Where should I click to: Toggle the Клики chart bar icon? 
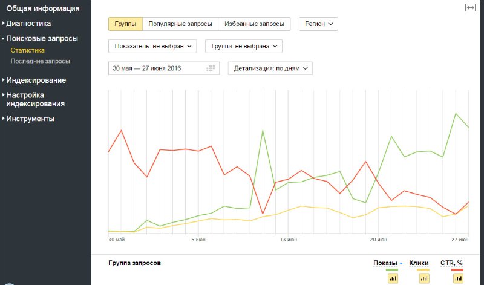tap(425, 278)
